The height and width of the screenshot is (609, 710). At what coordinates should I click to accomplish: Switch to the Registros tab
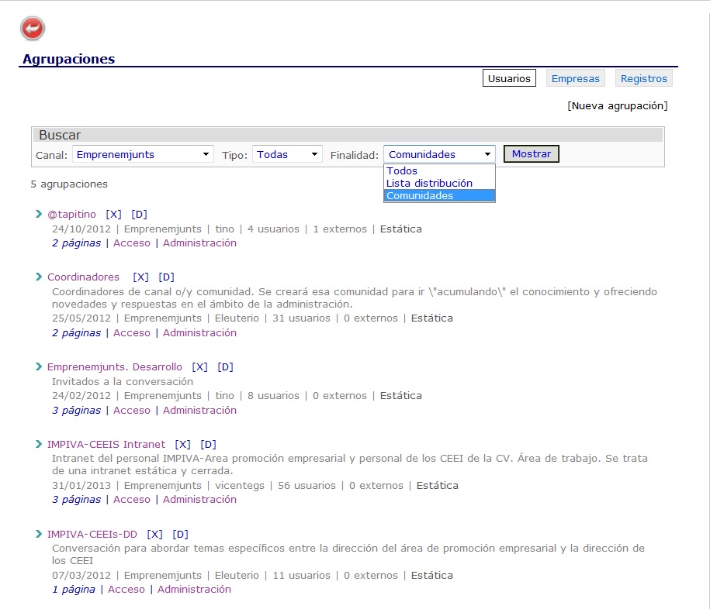coord(643,78)
